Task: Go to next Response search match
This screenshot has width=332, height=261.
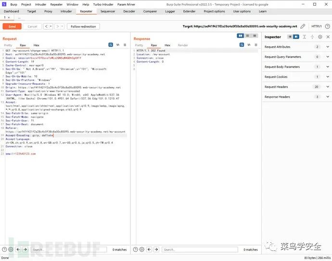Action: [156, 249]
